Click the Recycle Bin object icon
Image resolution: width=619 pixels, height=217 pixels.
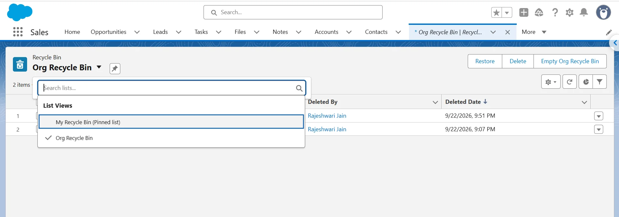click(20, 64)
